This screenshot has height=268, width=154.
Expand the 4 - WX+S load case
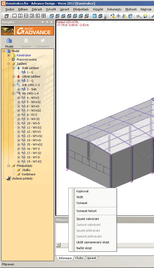(x=19, y=98)
